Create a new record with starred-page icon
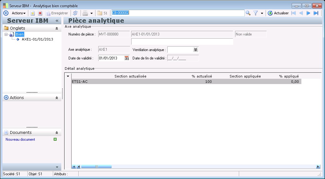The height and width of the screenshot is (179, 325). click(x=33, y=13)
